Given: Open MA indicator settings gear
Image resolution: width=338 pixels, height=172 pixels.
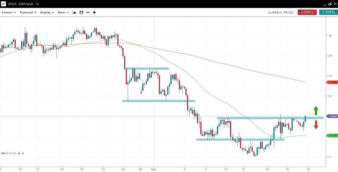Looking at the screenshot, I should (x=19, y=153).
